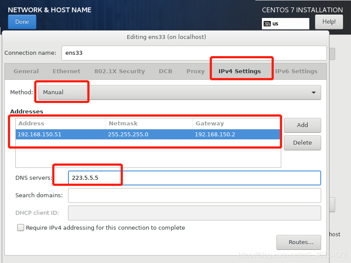Switch to the General tab
The image size is (351, 263).
click(26, 71)
